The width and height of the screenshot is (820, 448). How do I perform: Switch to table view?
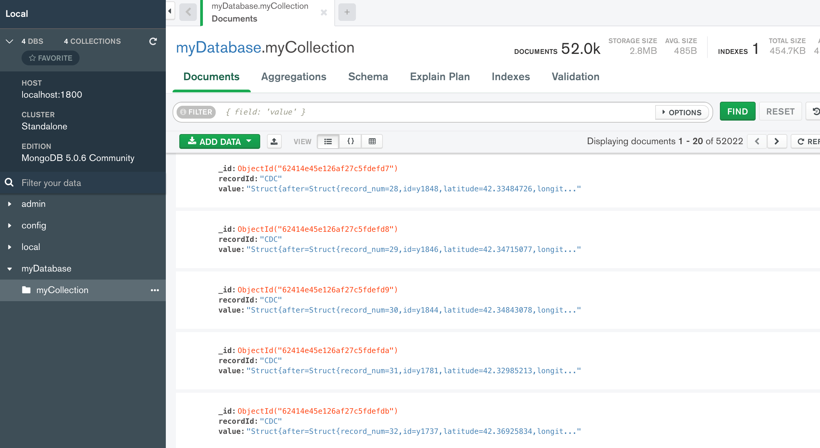tap(372, 141)
